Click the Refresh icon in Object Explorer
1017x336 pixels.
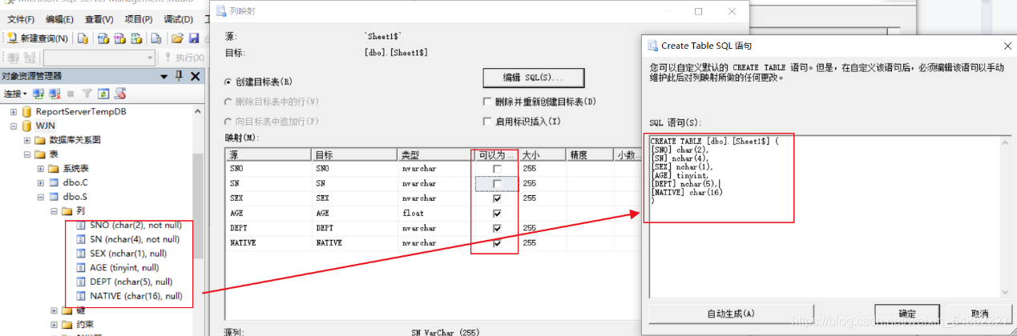tap(103, 94)
